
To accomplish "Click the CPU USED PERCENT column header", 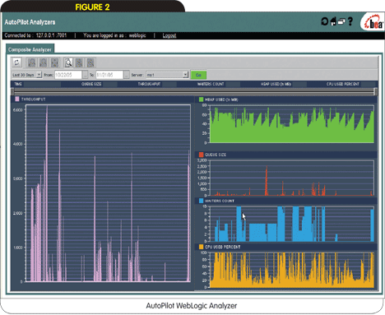I will click(x=343, y=84).
